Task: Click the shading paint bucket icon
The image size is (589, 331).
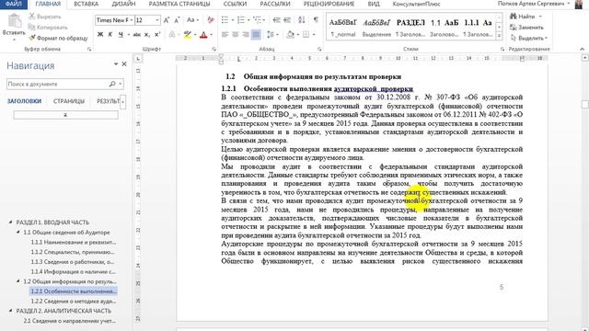Action: 291,35
